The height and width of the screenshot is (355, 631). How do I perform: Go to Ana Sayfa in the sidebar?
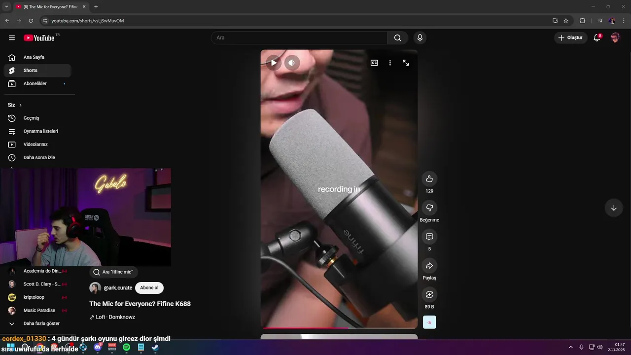37,57
